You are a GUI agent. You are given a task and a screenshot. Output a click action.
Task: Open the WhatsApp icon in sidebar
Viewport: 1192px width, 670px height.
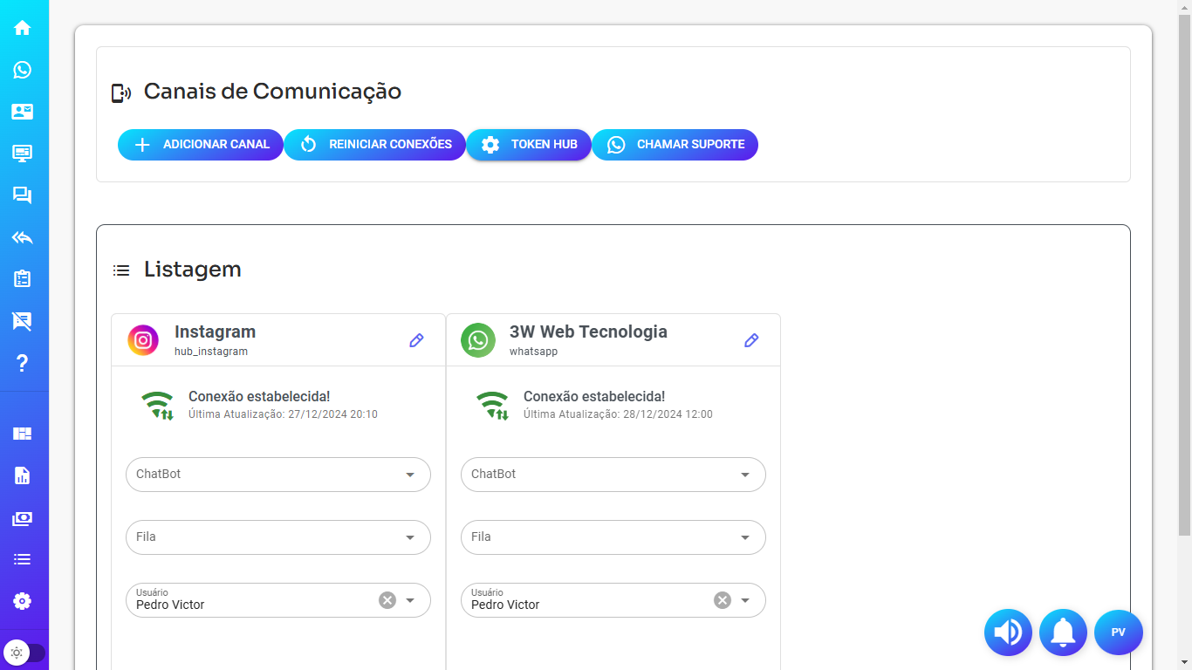pyautogui.click(x=23, y=70)
